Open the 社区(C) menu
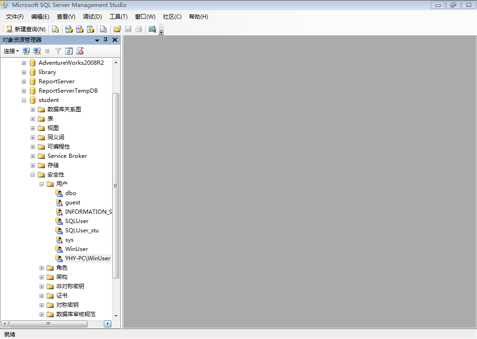 (172, 17)
